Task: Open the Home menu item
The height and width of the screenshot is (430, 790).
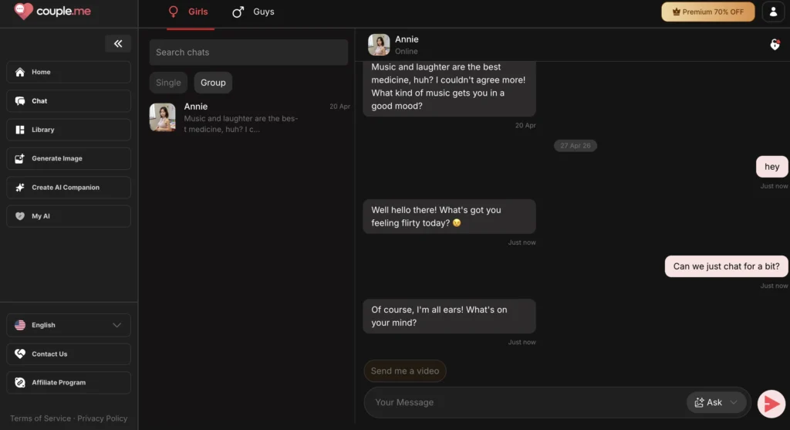Action: [69, 72]
